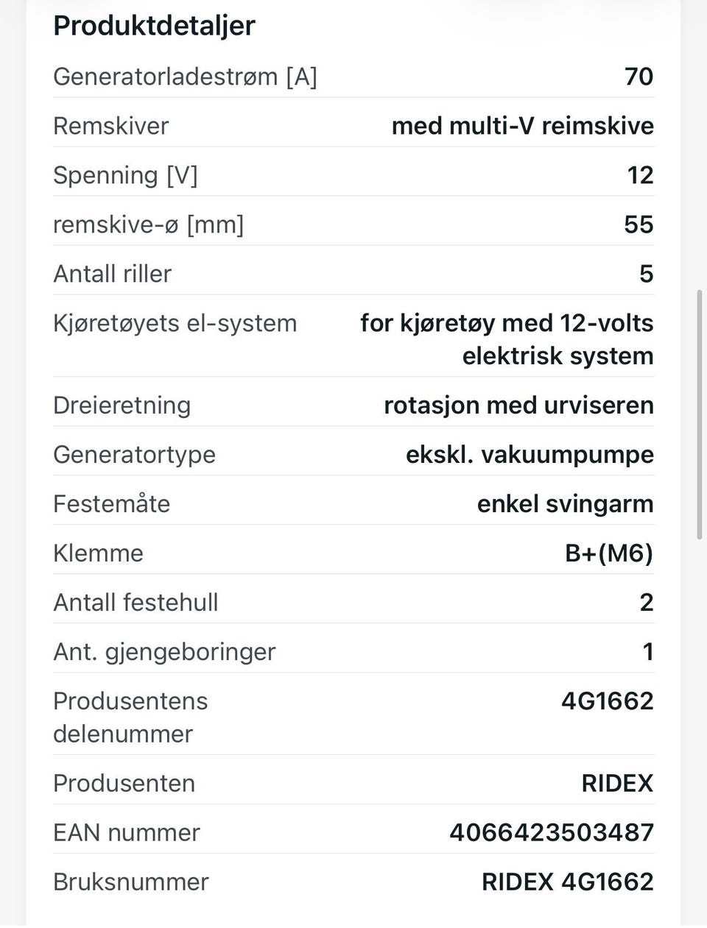Click the Remskiver row label
Image resolution: width=707 pixels, height=928 pixels.
pyautogui.click(x=111, y=126)
